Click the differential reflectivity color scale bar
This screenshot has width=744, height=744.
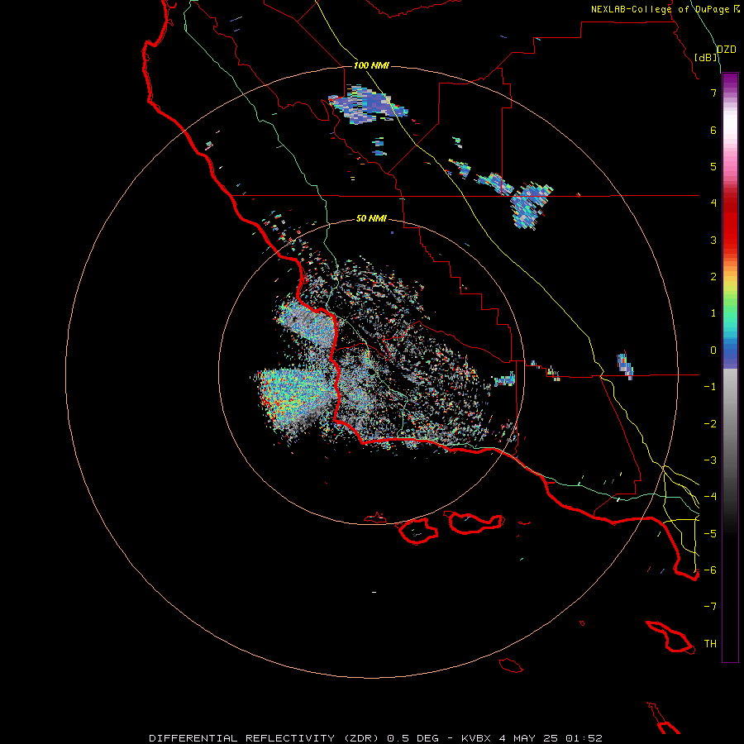pos(730,367)
